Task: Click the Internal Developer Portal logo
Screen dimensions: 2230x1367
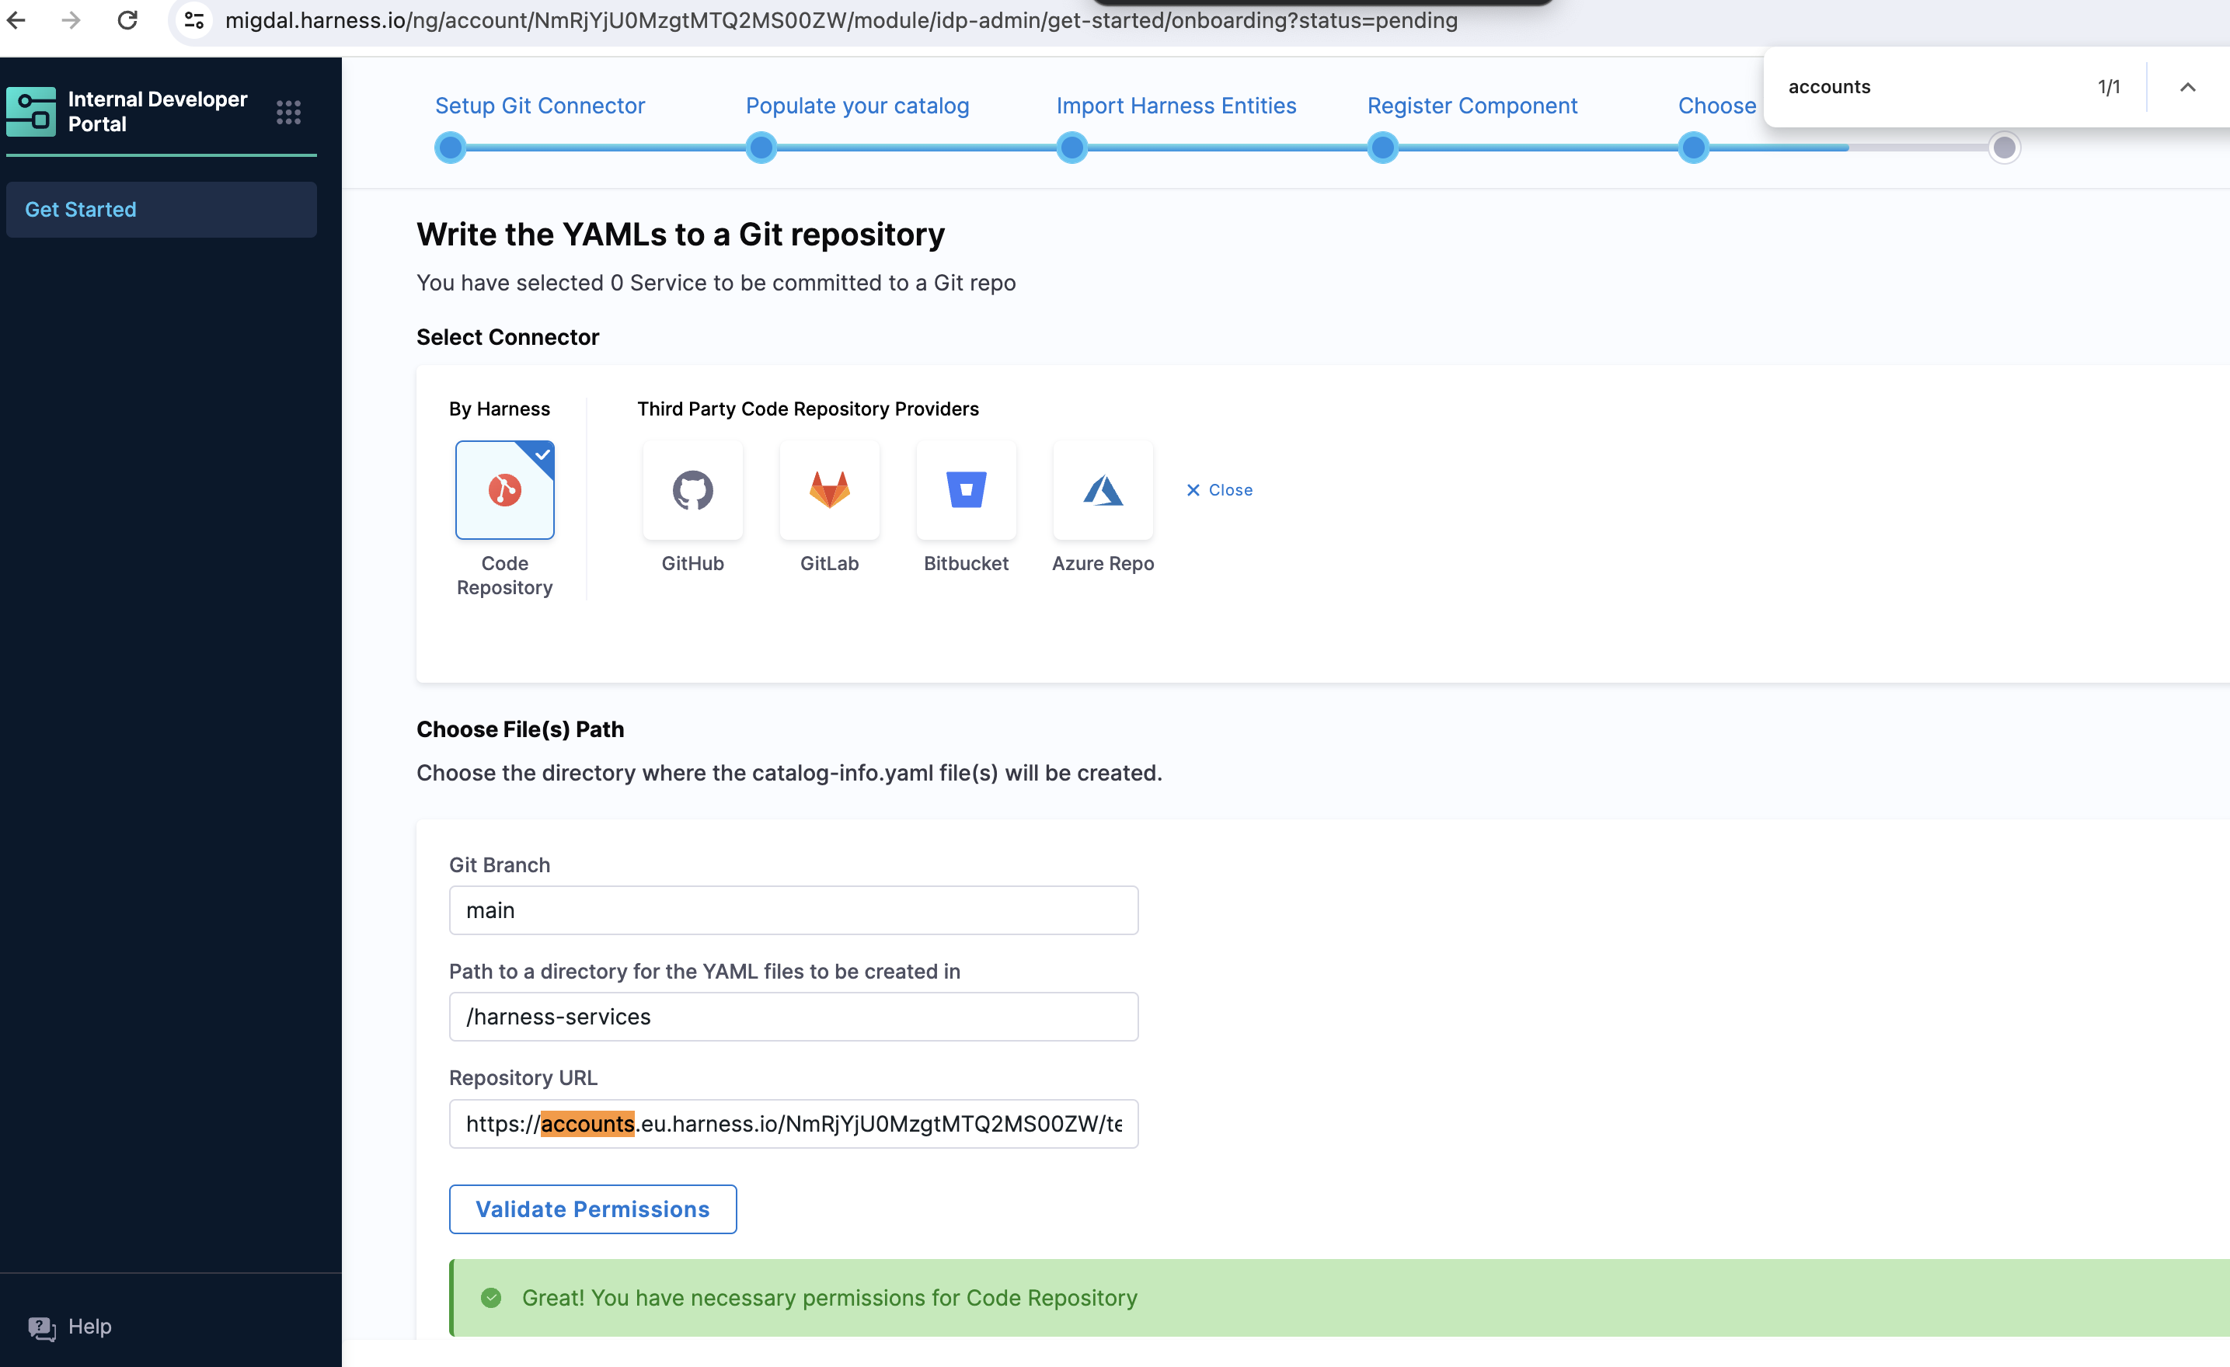Action: 31,111
